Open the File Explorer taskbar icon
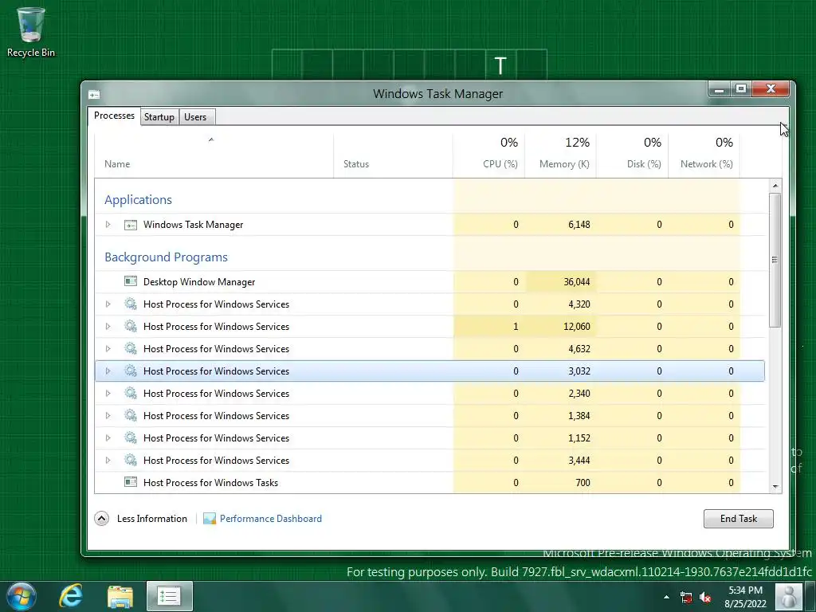This screenshot has height=612, width=816. click(x=120, y=596)
